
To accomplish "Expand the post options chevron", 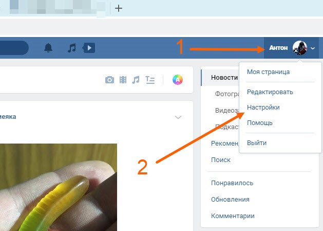I will (178, 117).
